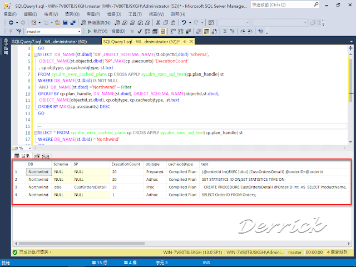Switch to the 訊息 messages tab
Image resolution: width=356 pixels, height=267 pixels.
[43, 156]
